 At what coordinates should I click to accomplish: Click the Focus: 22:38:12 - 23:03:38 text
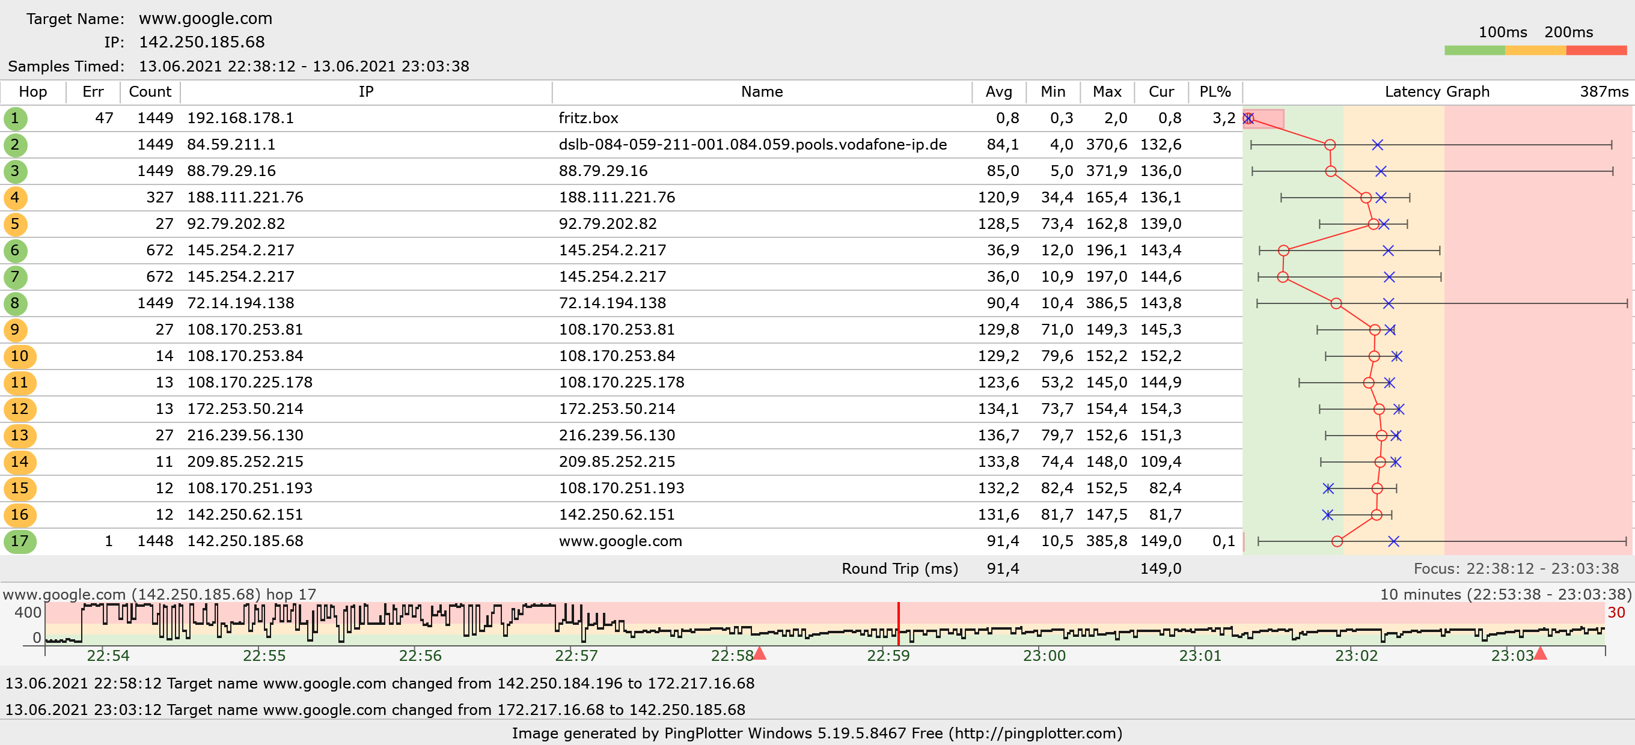pyautogui.click(x=1517, y=568)
